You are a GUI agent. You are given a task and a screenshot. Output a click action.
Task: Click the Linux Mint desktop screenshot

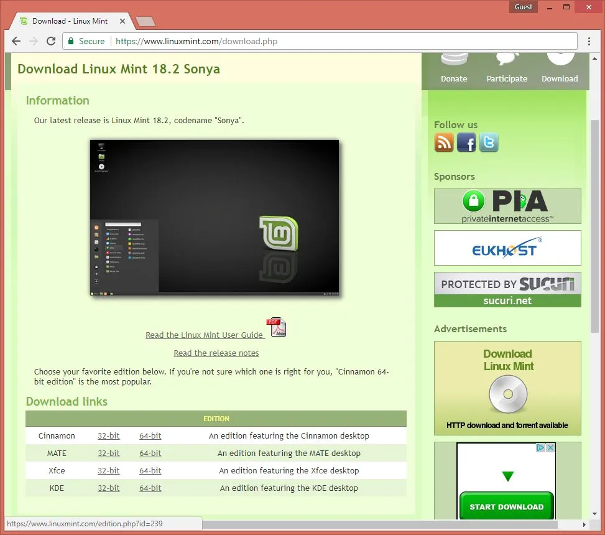click(x=215, y=218)
